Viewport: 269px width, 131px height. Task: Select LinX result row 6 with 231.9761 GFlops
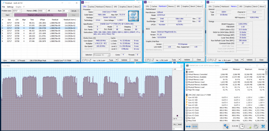click(x=39, y=36)
